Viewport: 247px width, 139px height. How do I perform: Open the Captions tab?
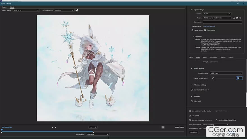pos(223,57)
